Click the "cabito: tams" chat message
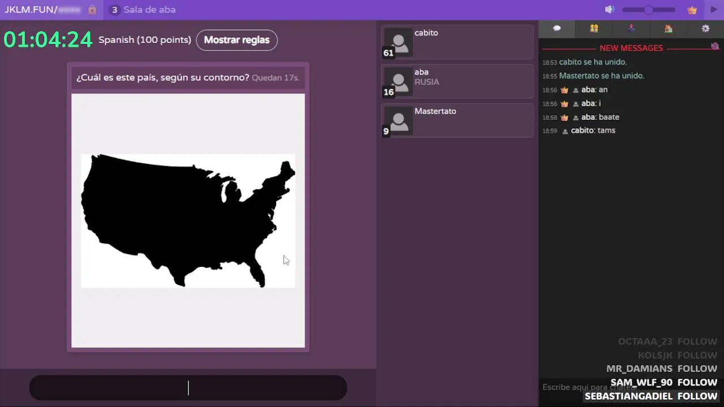The width and height of the screenshot is (724, 407). click(x=593, y=131)
